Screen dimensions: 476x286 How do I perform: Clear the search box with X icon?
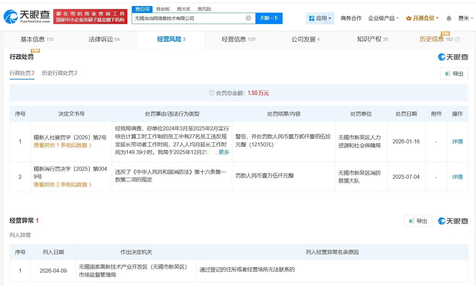tap(248, 18)
